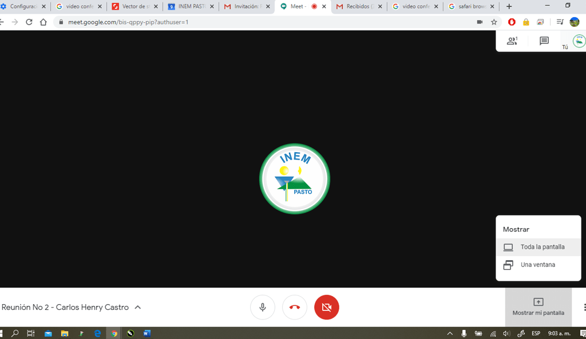Switch to the 'safari brow' tab
586x339 pixels.
tap(472, 6)
